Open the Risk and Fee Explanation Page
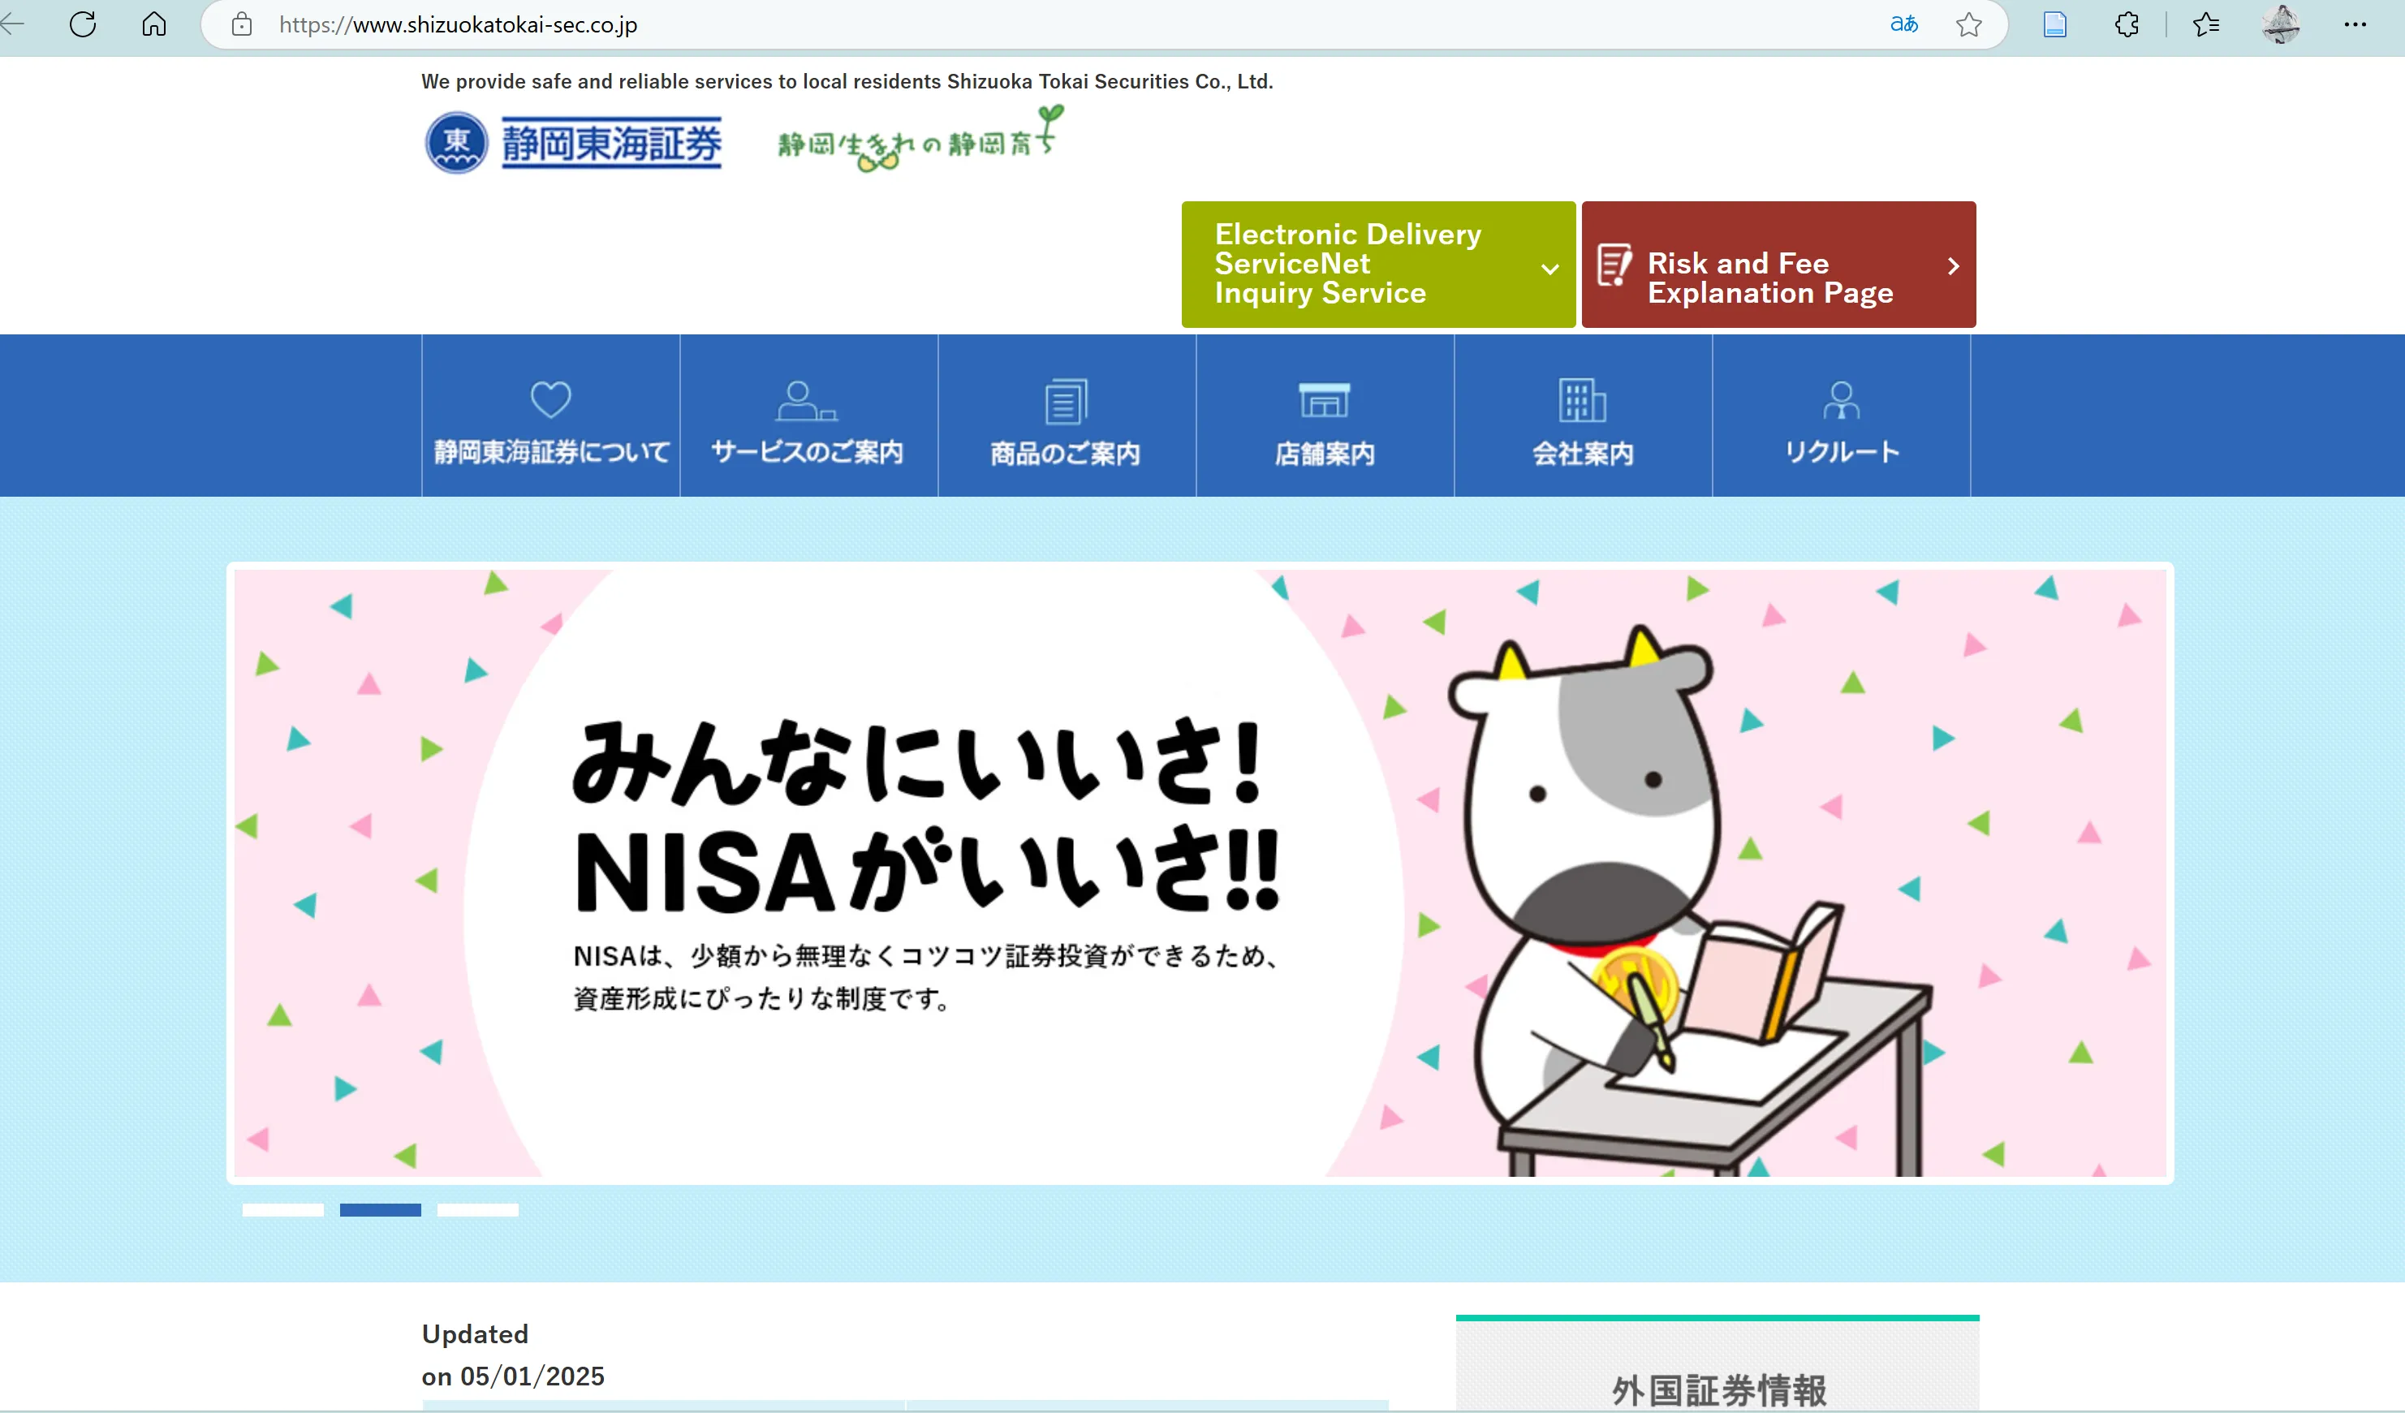Screen dimensions: 2405x1413 (x=1779, y=265)
